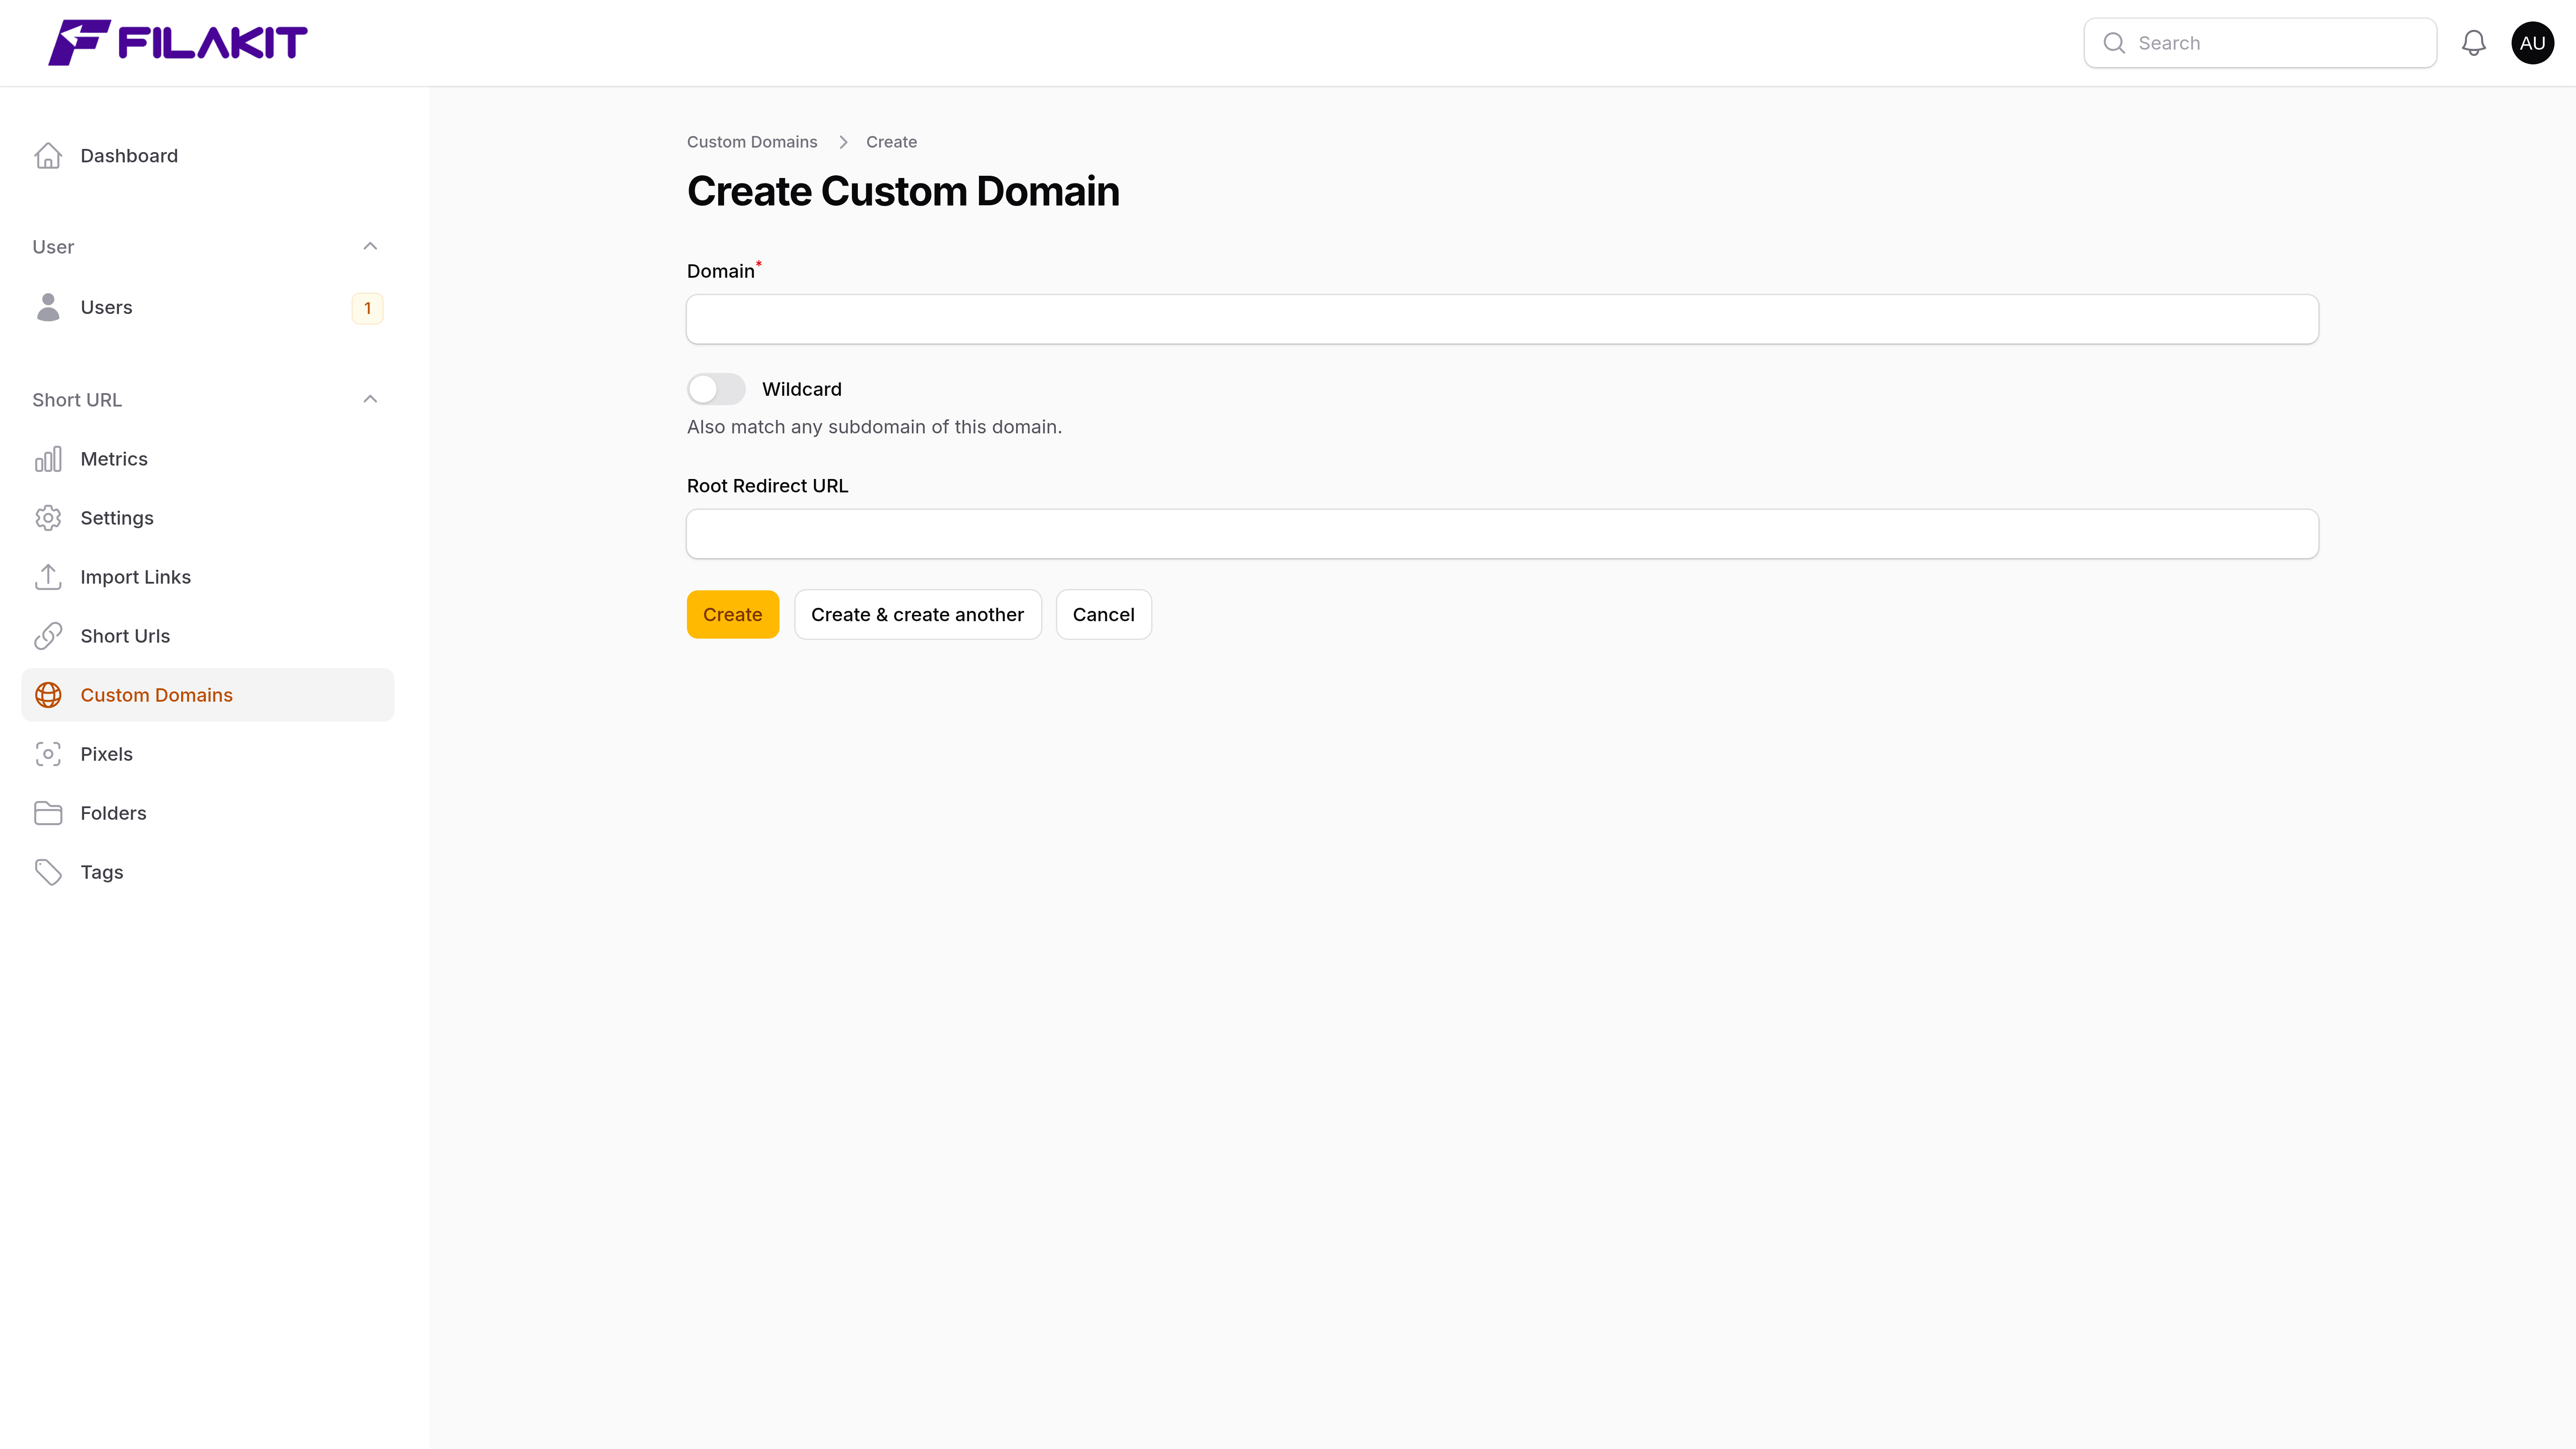Go to Custom Domains breadcrumb link
This screenshot has width=2576, height=1449.
[752, 142]
